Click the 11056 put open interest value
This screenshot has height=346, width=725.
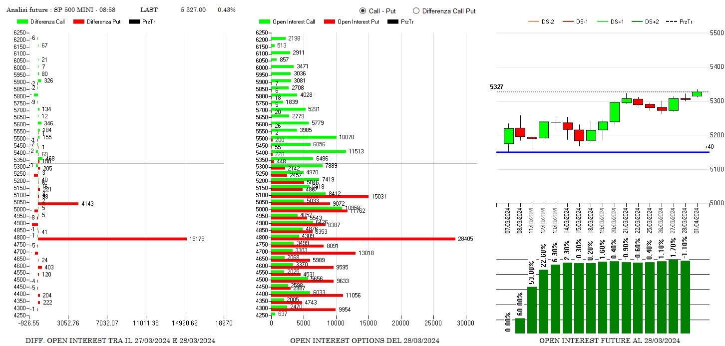(x=353, y=296)
